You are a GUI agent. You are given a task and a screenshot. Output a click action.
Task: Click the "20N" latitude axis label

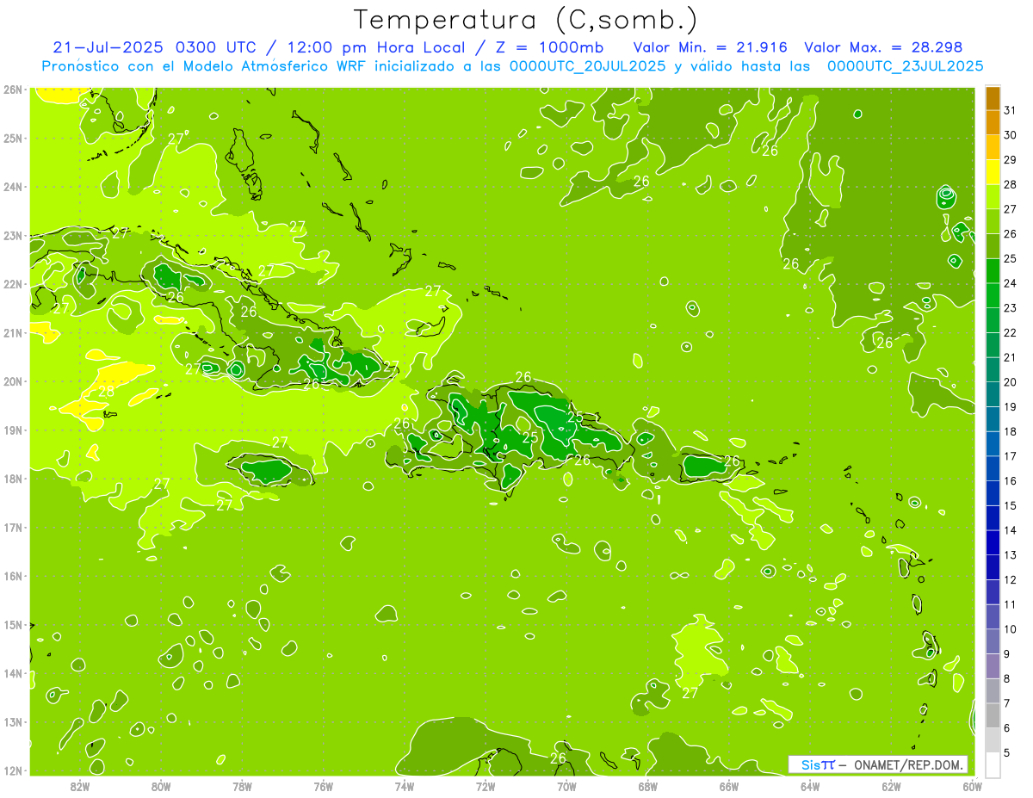pyautogui.click(x=13, y=381)
